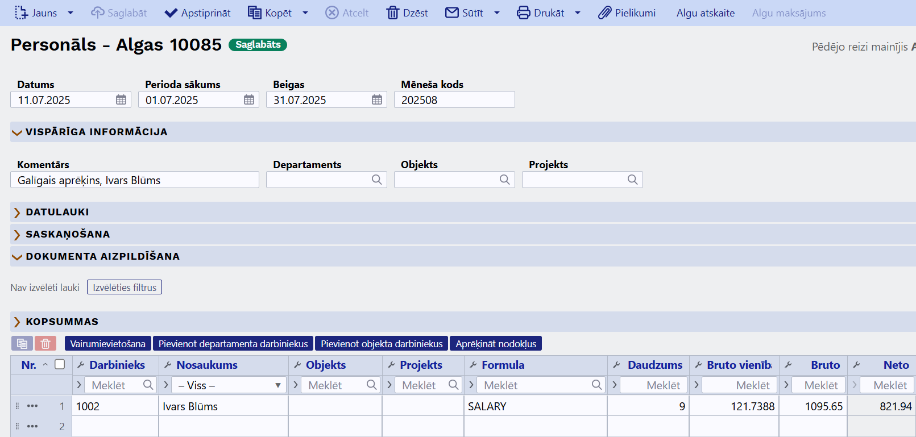Click row 1 drag handle
916x437 pixels.
17,406
